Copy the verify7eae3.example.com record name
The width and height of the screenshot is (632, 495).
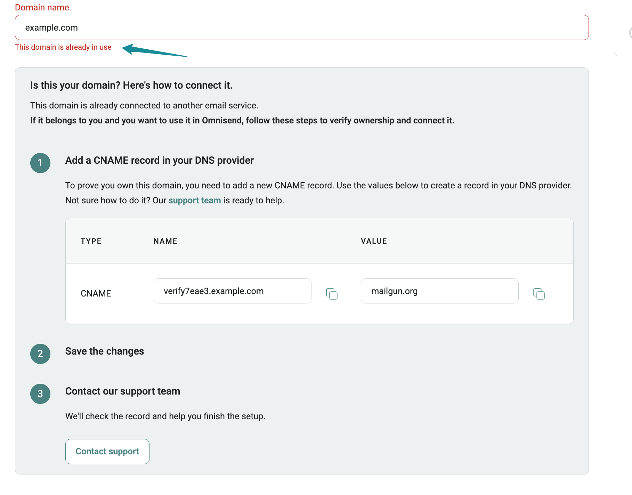tap(332, 294)
